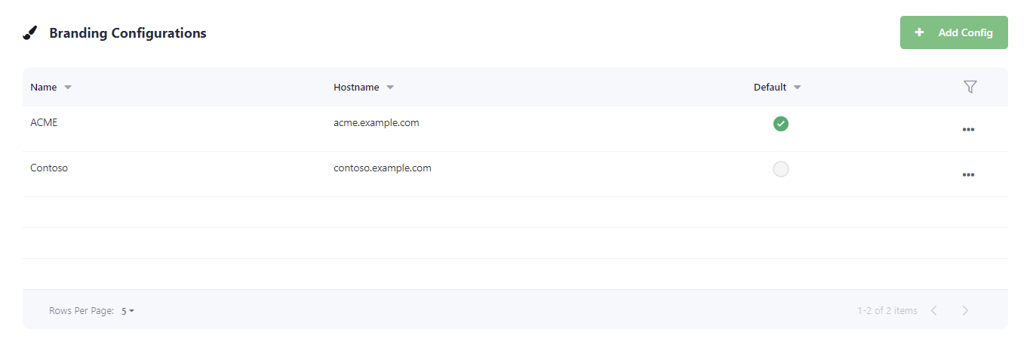Sort by the Name column arrow
The width and height of the screenshot is (1030, 351).
68,88
